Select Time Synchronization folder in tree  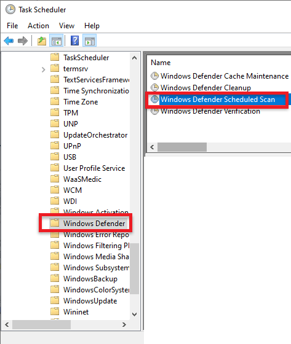[x=96, y=91]
